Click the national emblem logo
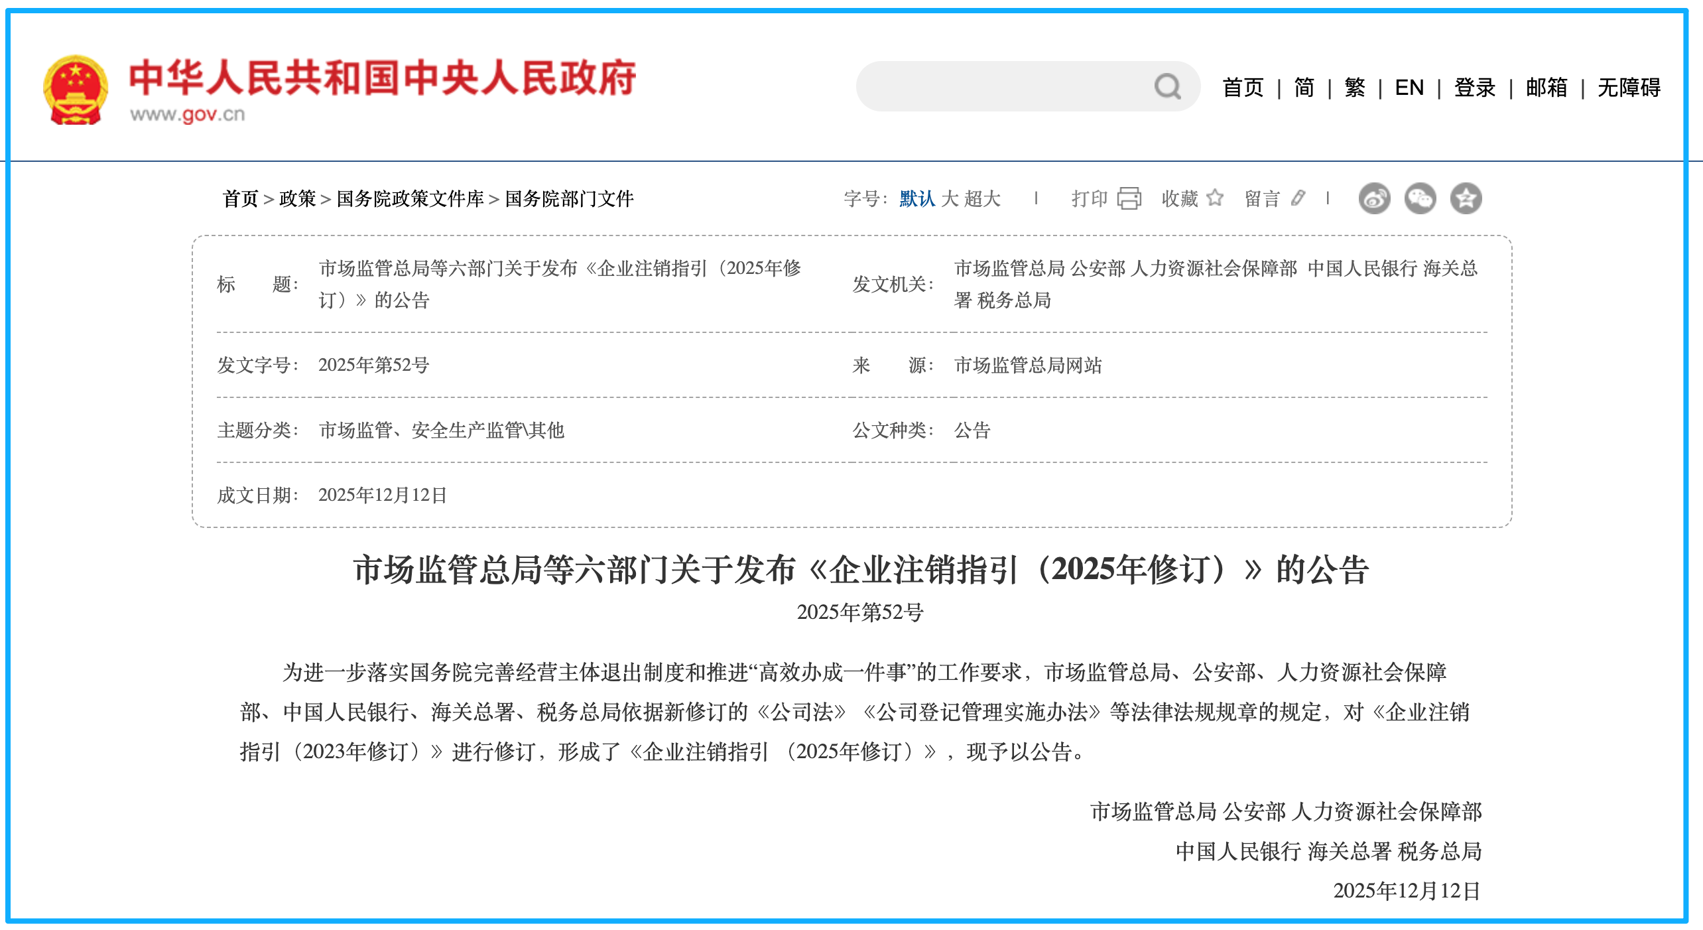This screenshot has width=1703, height=930. tap(75, 88)
